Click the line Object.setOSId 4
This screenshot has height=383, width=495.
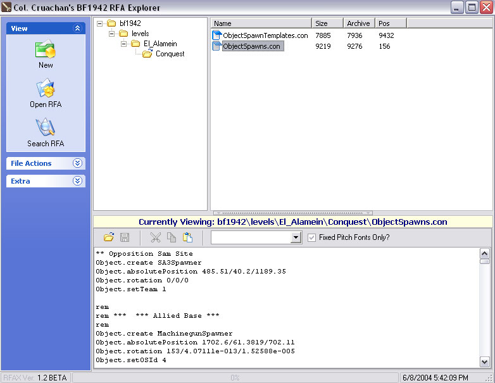pos(130,360)
